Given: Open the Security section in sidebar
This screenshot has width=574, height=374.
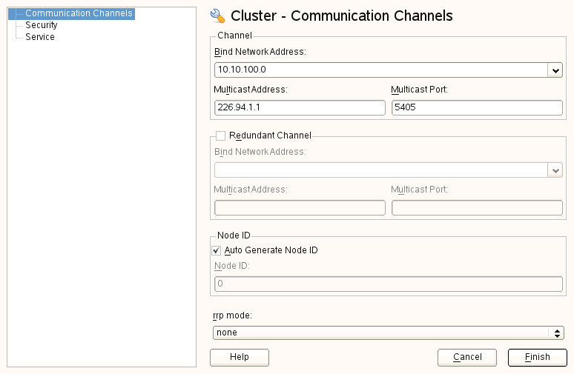Looking at the screenshot, I should pyautogui.click(x=42, y=25).
